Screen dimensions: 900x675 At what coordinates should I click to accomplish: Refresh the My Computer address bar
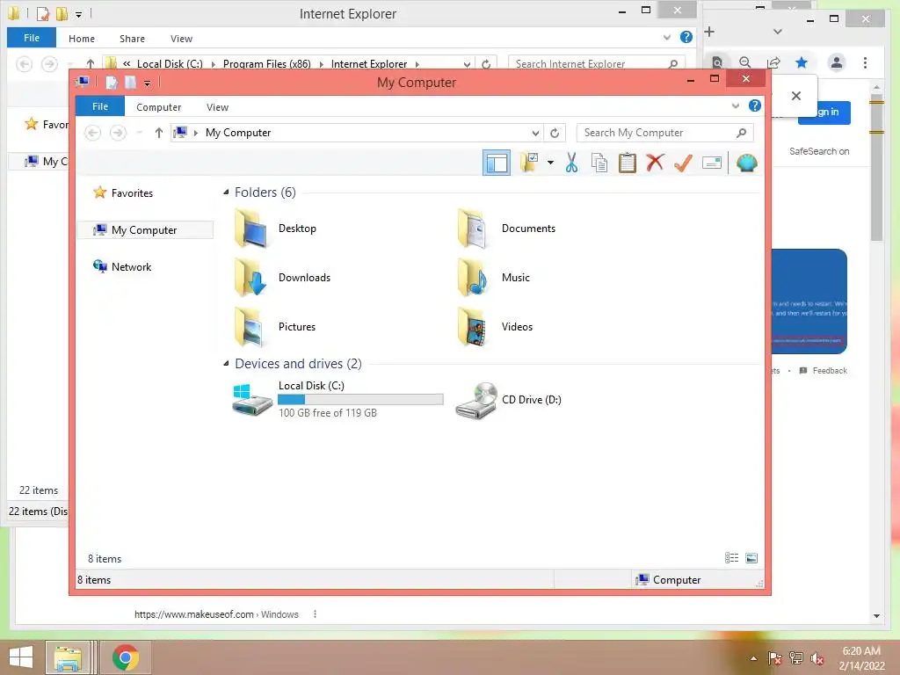(x=555, y=134)
